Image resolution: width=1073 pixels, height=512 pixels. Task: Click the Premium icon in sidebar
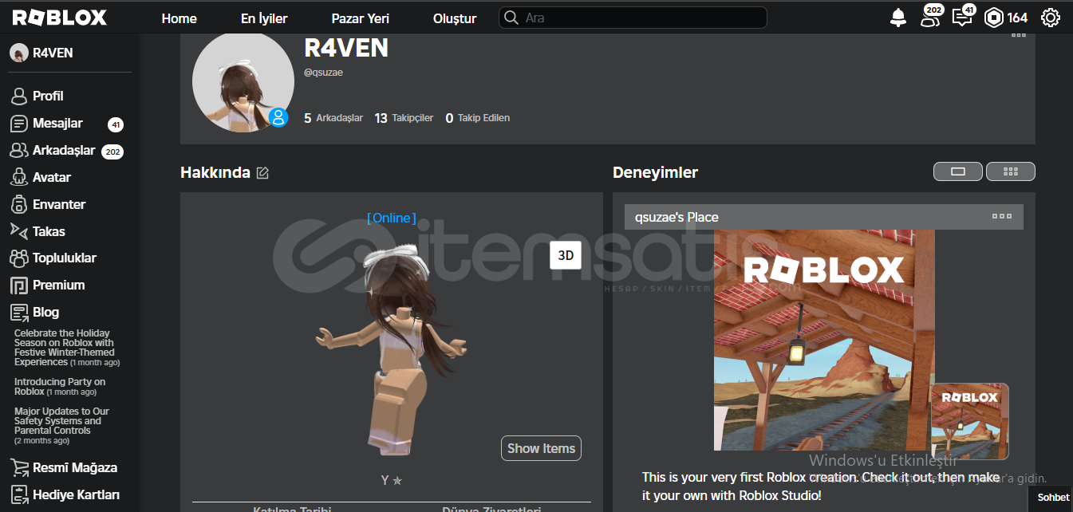point(19,286)
